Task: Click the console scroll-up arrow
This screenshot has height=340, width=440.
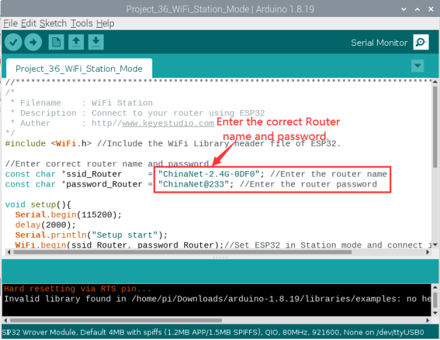Action: coord(435,287)
